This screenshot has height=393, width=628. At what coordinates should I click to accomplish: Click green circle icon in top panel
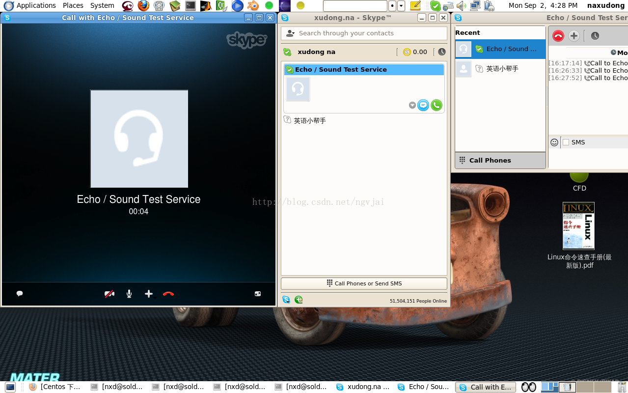pyautogui.click(x=269, y=6)
